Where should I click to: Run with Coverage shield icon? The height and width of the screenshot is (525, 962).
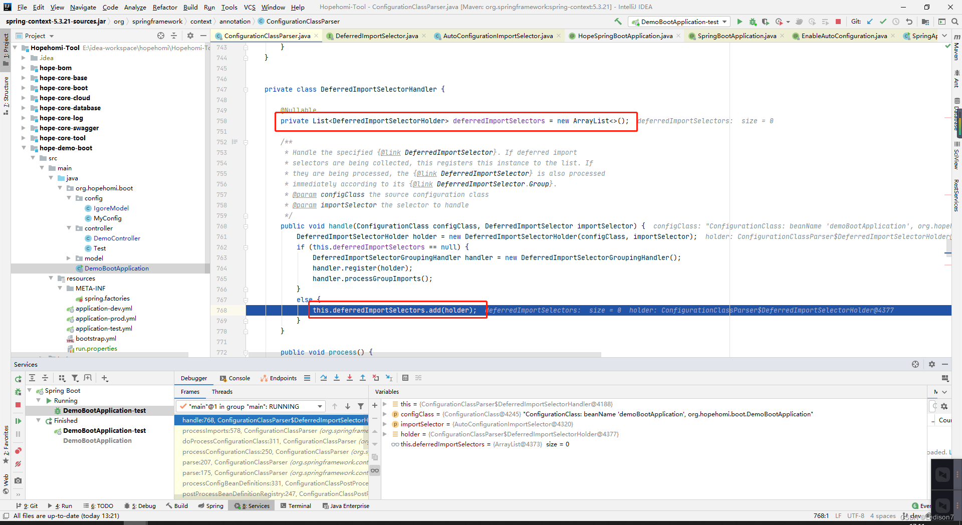click(765, 22)
